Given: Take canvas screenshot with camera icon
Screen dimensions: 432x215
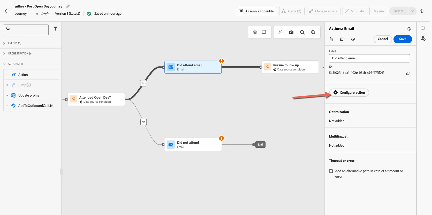Looking at the screenshot, I should coord(291,32).
